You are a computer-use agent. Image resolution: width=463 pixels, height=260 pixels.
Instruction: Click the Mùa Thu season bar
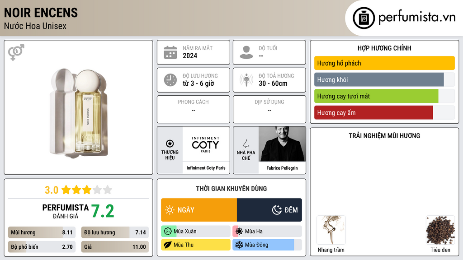(x=195, y=245)
